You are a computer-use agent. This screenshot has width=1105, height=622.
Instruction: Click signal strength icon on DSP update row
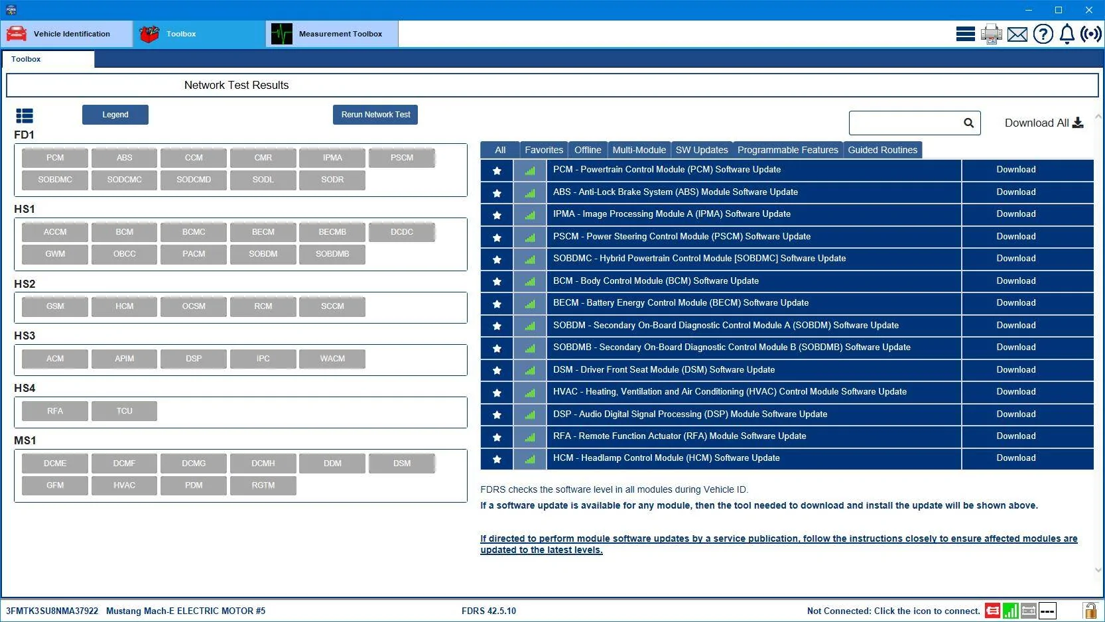pyautogui.click(x=530, y=415)
